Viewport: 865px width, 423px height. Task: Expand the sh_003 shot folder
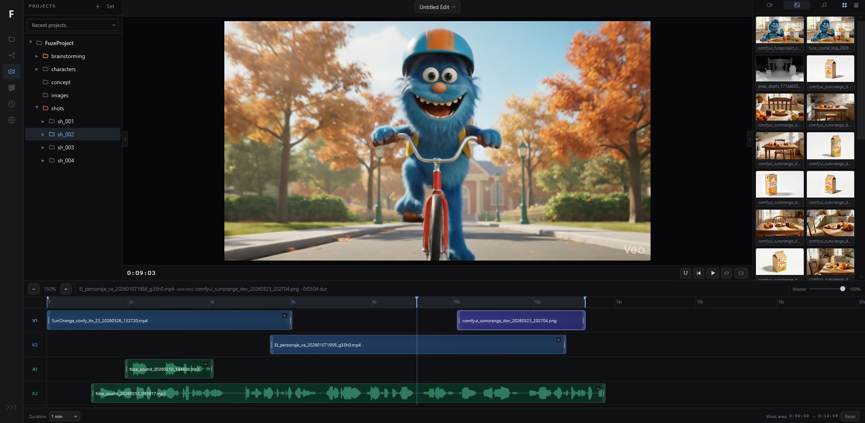[x=43, y=148]
